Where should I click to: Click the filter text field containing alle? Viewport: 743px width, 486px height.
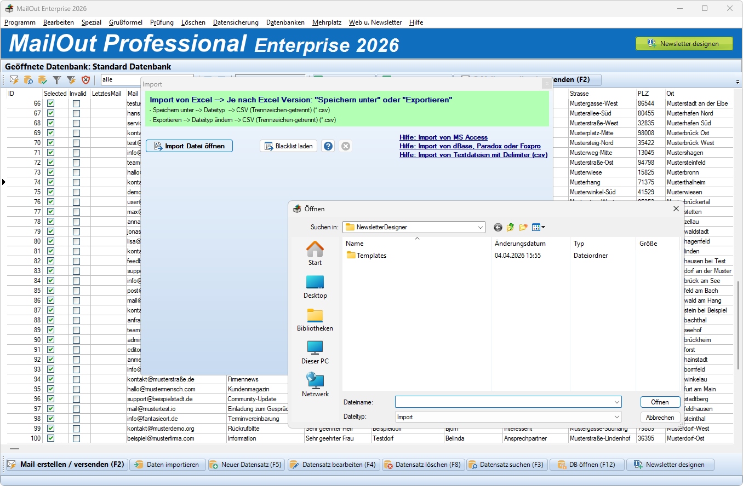tap(147, 80)
